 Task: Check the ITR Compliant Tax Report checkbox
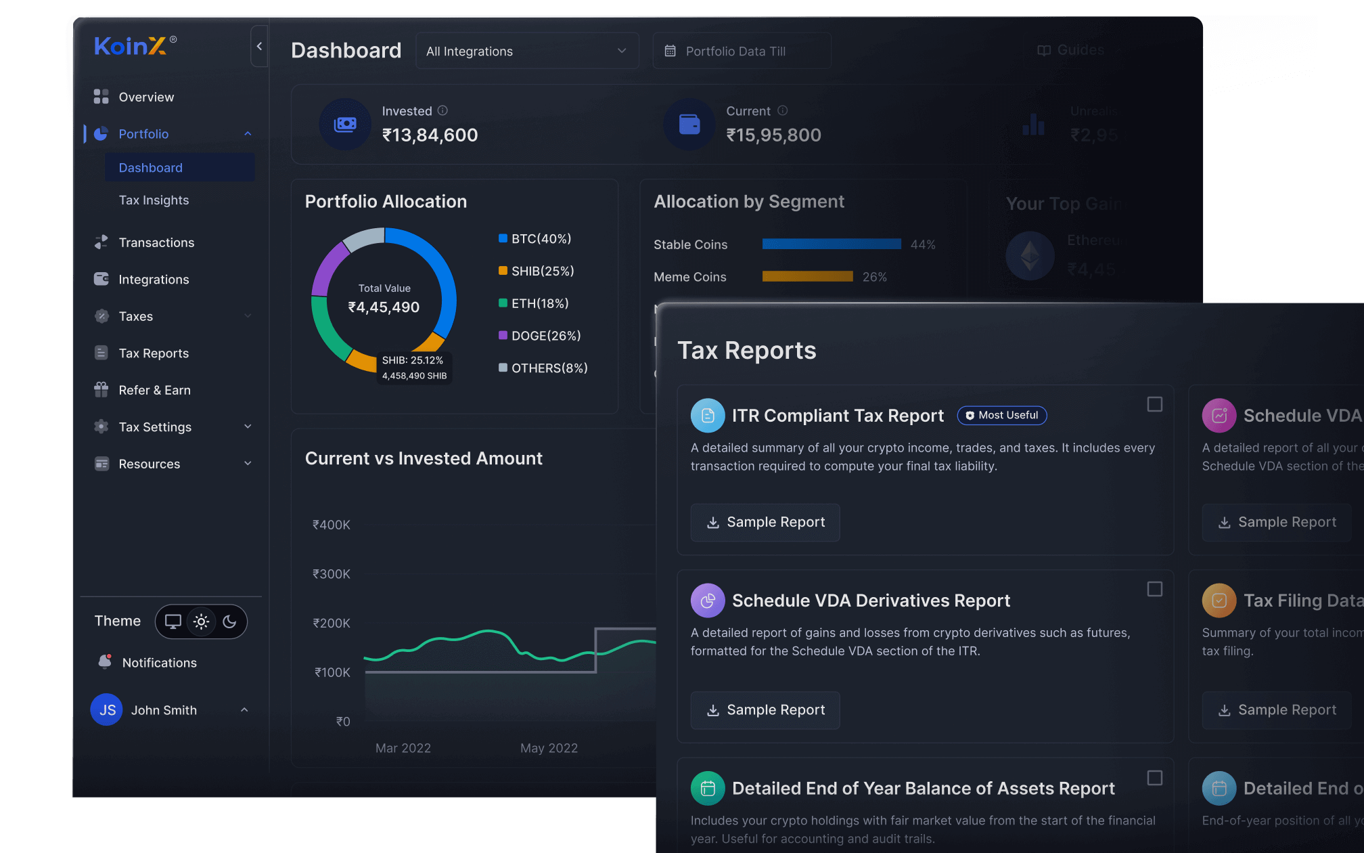1154,403
